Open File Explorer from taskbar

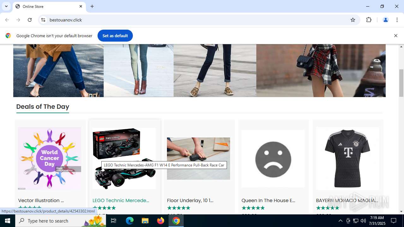(x=145, y=221)
